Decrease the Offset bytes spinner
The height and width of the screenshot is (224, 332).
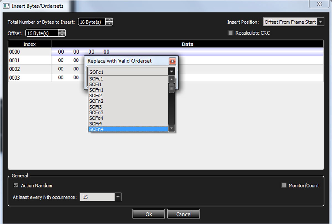[x=62, y=35]
